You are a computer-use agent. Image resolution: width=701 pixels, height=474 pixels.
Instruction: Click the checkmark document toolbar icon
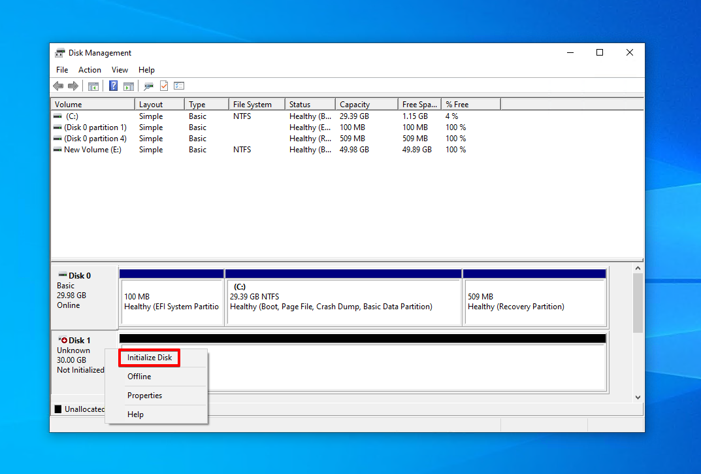tap(164, 86)
